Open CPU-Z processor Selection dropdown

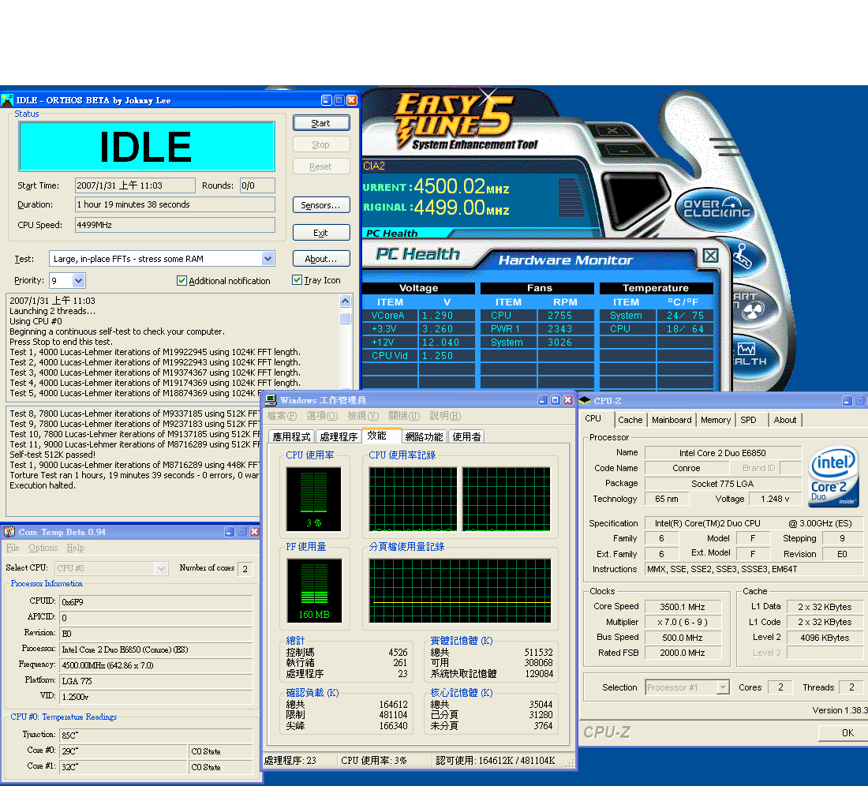click(x=722, y=687)
